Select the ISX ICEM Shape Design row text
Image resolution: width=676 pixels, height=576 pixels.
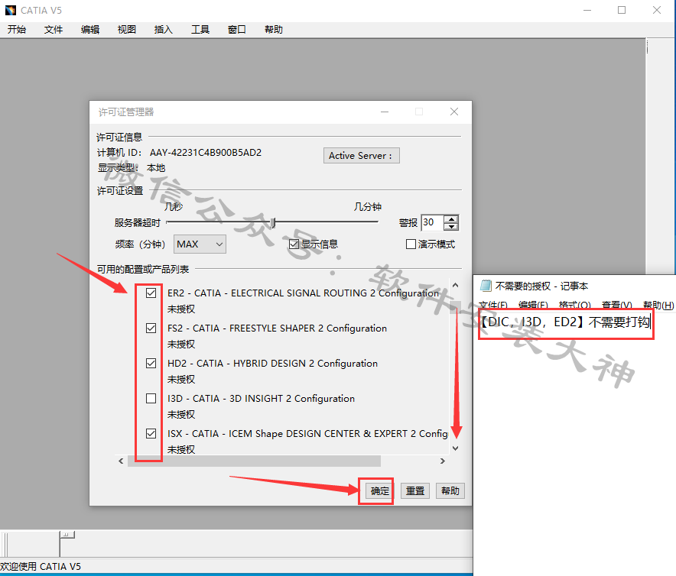point(307,433)
